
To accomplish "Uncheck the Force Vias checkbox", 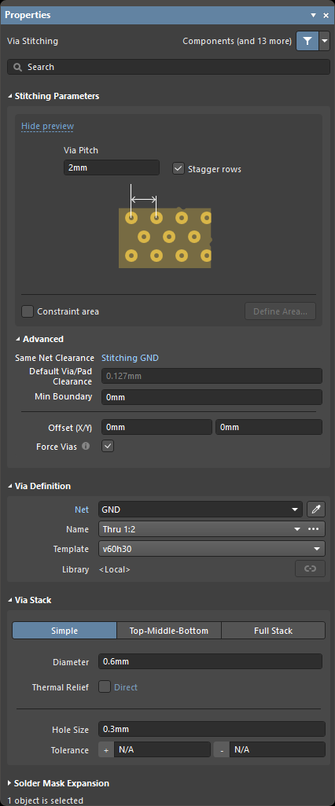I will coord(108,446).
